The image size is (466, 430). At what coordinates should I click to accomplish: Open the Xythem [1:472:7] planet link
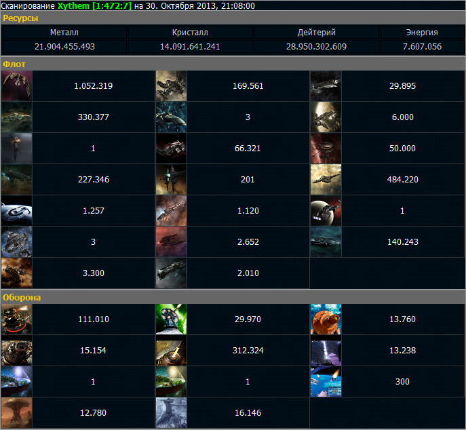point(94,5)
